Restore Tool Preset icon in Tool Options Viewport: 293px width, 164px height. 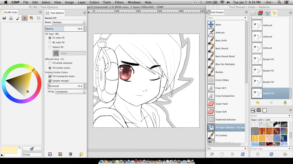pos(60,154)
